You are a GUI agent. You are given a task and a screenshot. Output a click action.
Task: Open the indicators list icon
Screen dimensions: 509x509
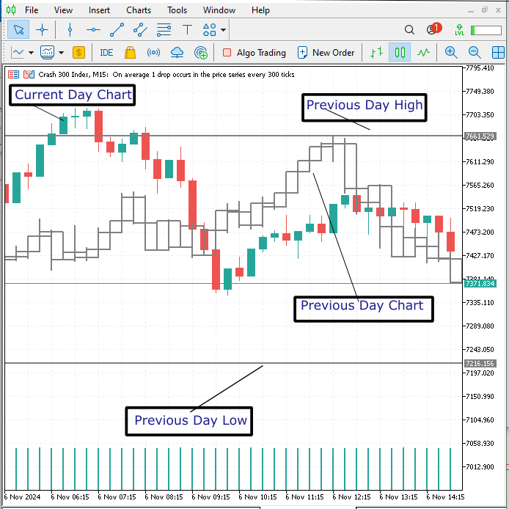(47, 53)
